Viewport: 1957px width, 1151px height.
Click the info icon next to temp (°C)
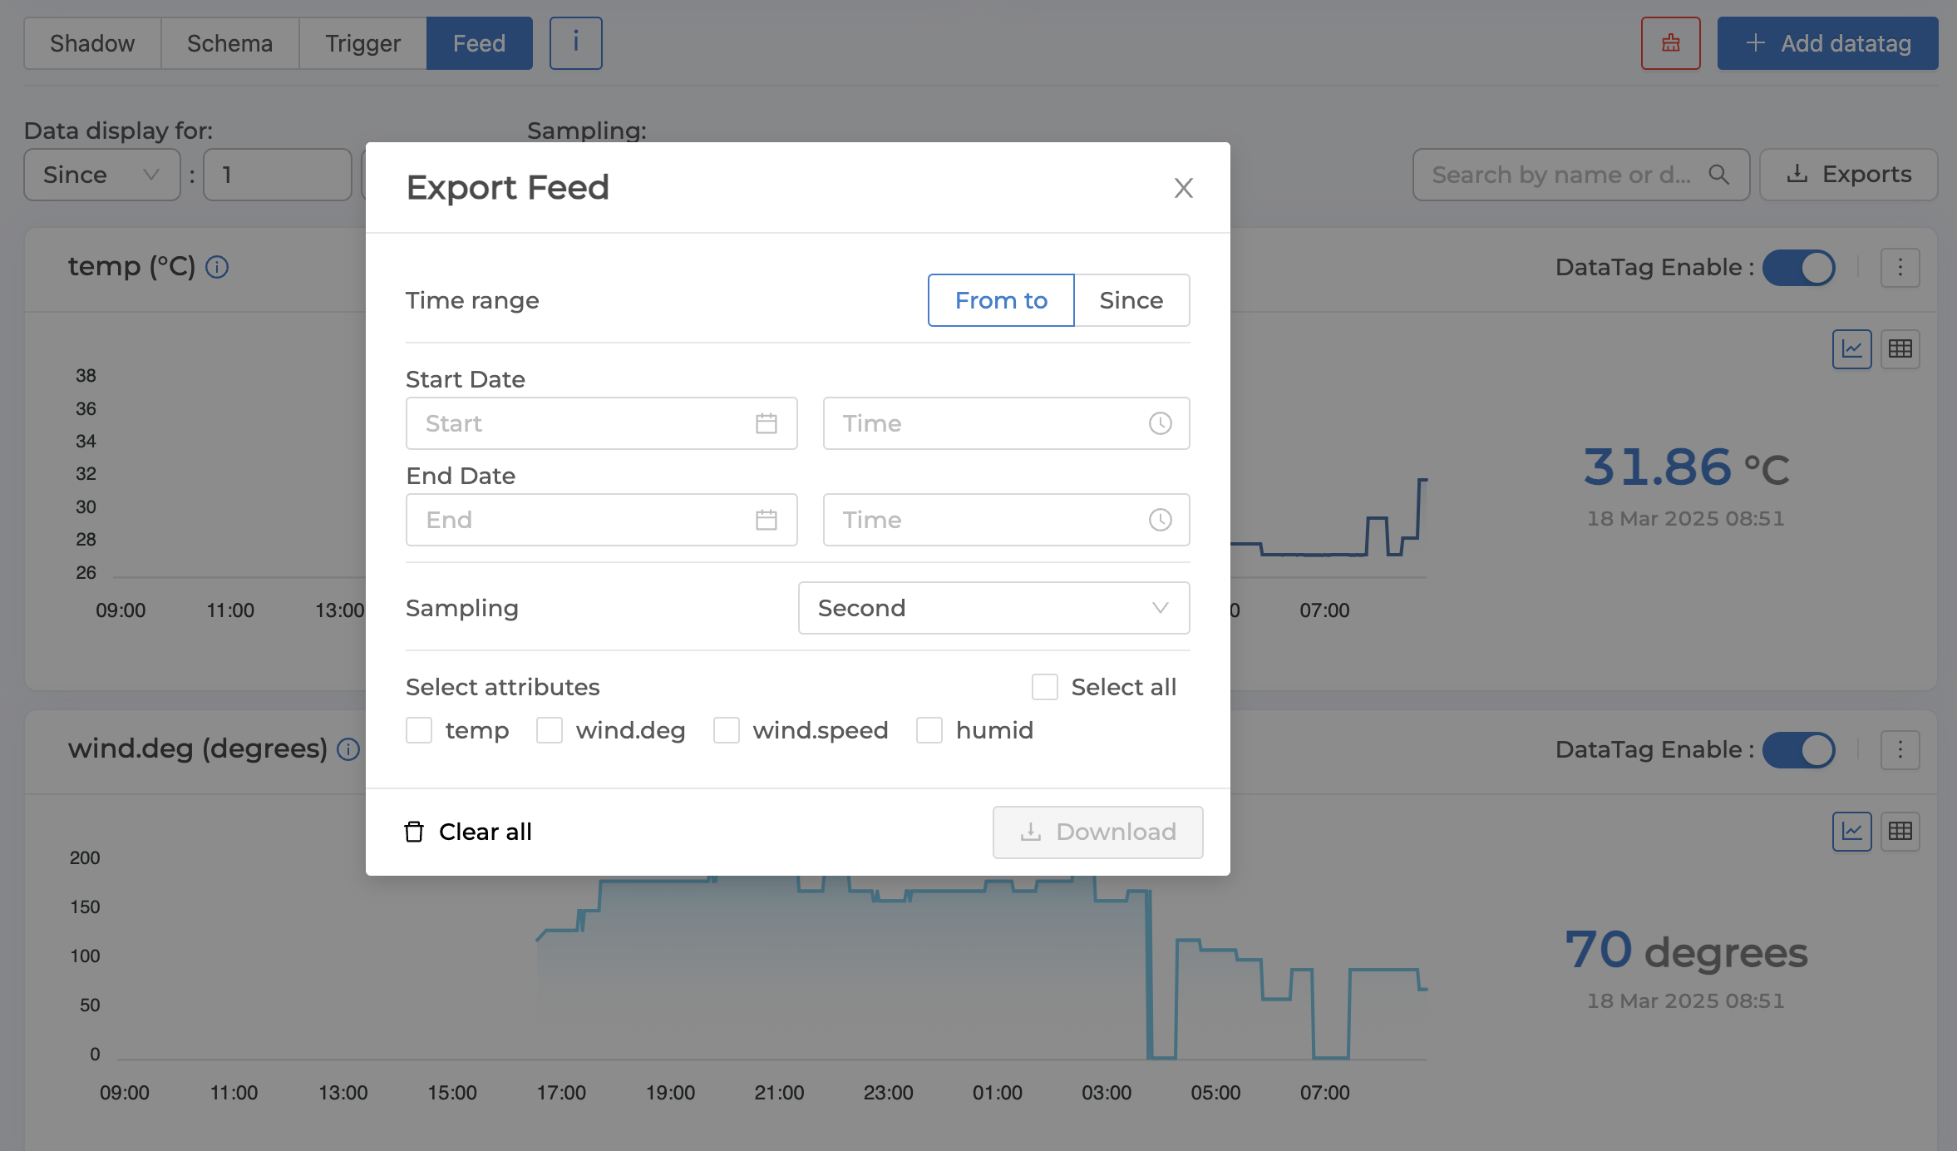217,267
